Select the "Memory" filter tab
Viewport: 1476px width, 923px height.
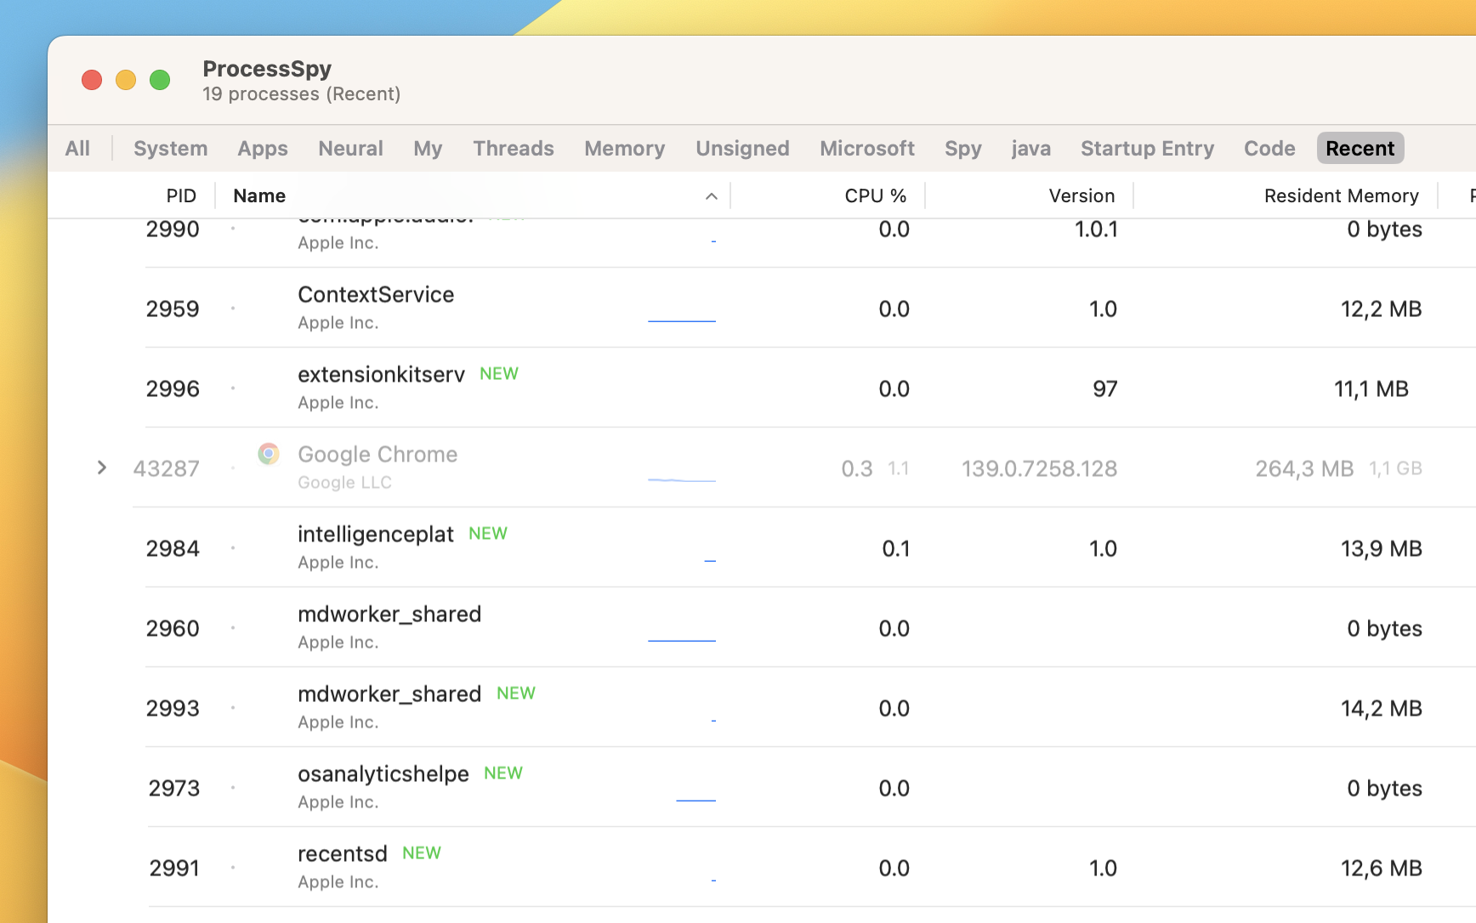[624, 148]
